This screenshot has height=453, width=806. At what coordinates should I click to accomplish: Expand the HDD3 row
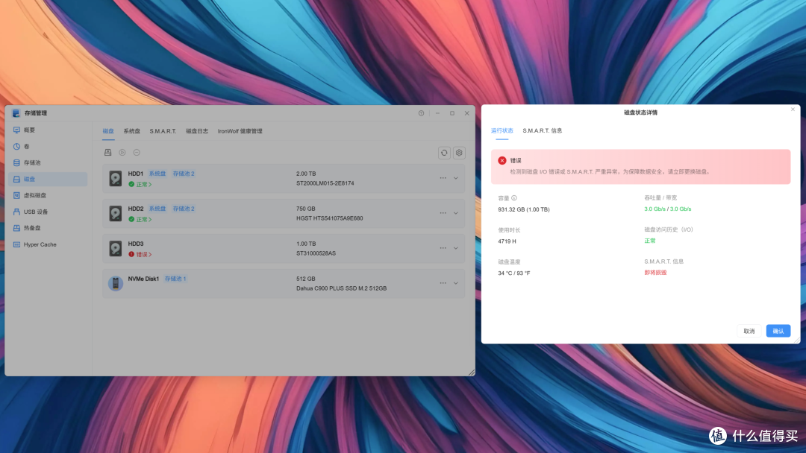455,248
